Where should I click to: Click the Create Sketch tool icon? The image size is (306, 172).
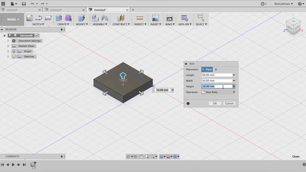[30, 18]
